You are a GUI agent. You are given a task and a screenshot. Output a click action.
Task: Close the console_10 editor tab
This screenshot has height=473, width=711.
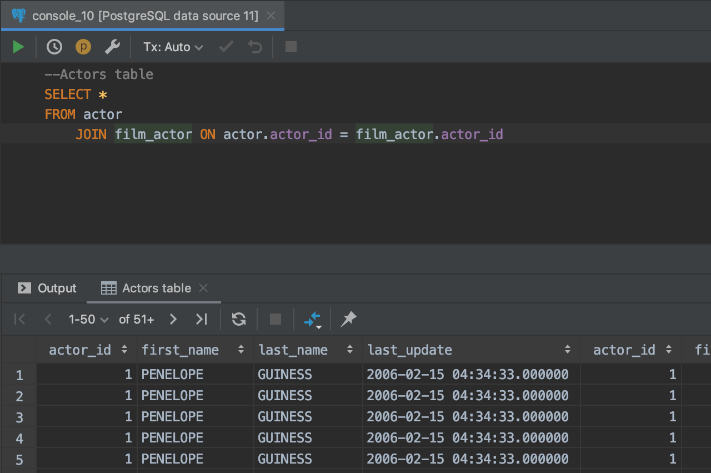click(x=271, y=16)
